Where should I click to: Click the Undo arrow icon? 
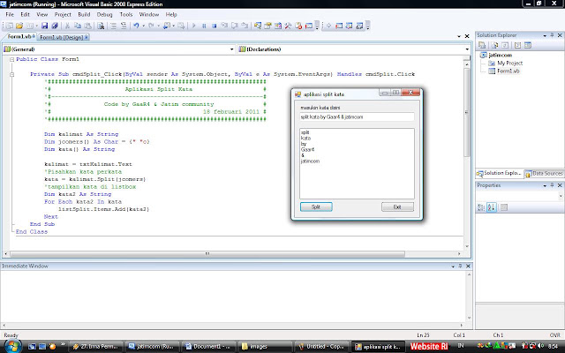pyautogui.click(x=136, y=26)
